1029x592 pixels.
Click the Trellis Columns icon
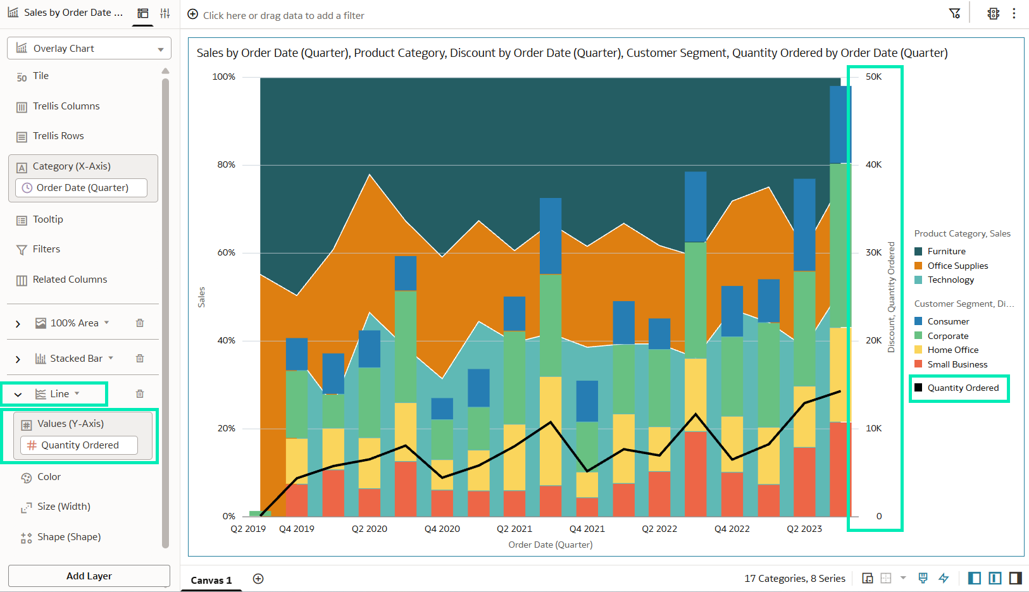click(x=22, y=107)
